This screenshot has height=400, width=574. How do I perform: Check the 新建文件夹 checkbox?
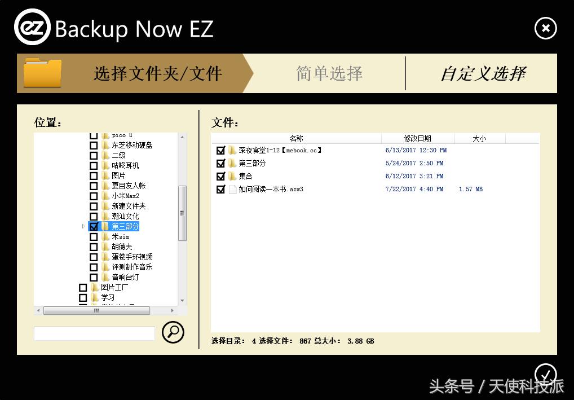click(94, 206)
